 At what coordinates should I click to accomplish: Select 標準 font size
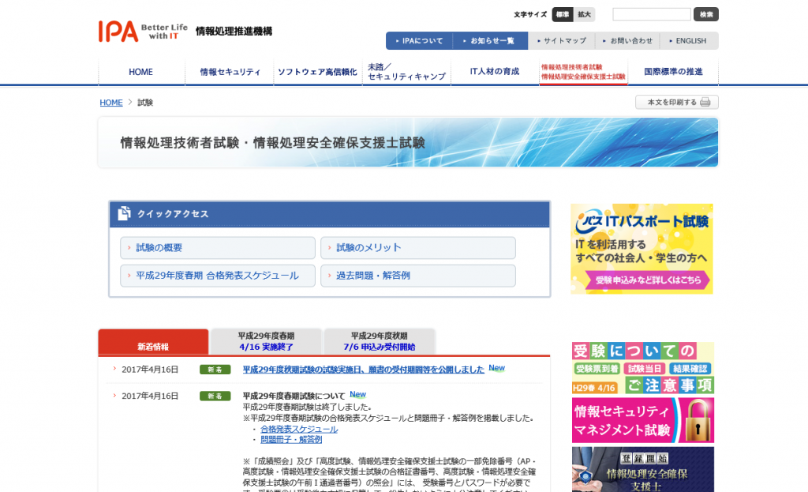coord(563,14)
